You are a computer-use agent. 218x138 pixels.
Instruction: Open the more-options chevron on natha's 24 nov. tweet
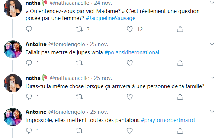point(212,3)
